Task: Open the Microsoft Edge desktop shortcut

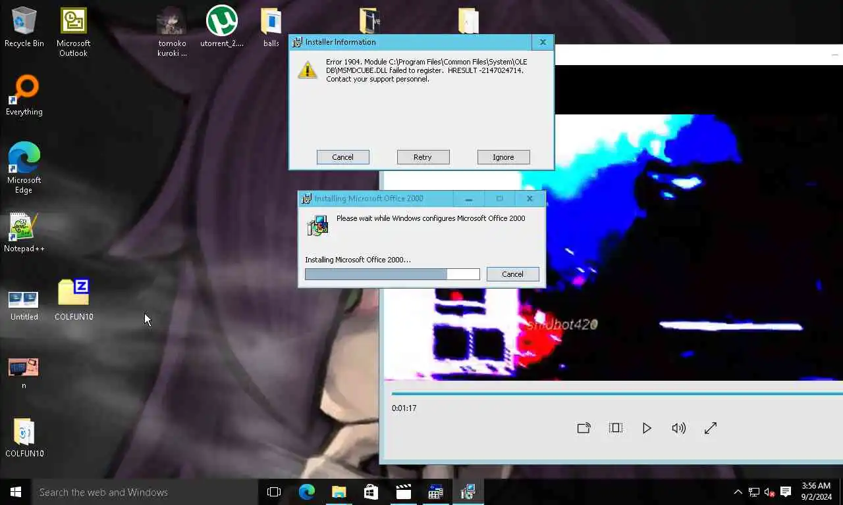Action: tap(24, 168)
